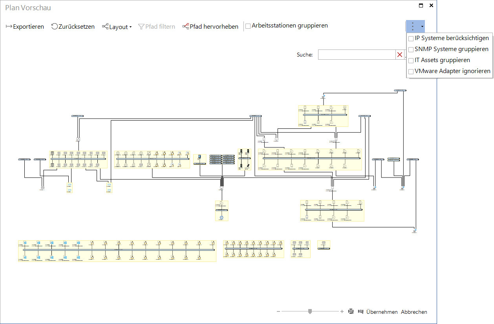Select IT Assets gruppieren menu entry
Screen dimensions: 494x324
442,60
